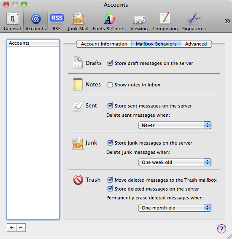232x239 pixels.
Task: Open Delete sent messages 'Never' dropdown
Action: point(175,125)
